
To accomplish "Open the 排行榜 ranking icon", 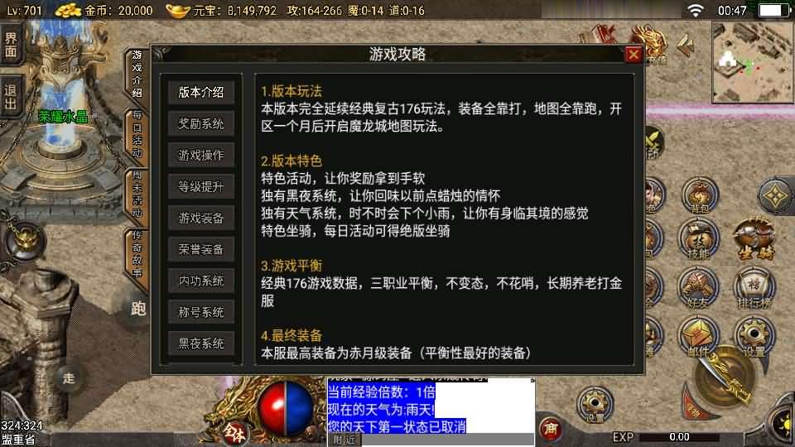I will pyautogui.click(x=755, y=290).
